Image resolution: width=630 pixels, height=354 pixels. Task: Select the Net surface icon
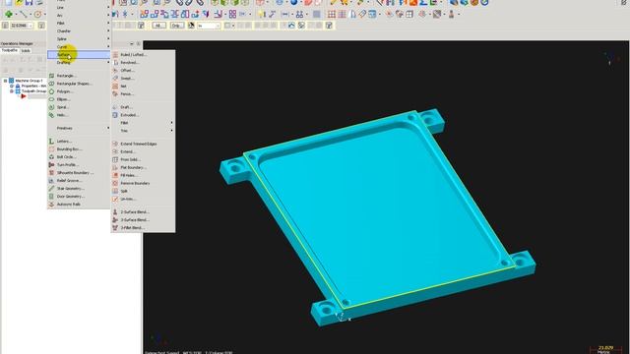(x=115, y=87)
